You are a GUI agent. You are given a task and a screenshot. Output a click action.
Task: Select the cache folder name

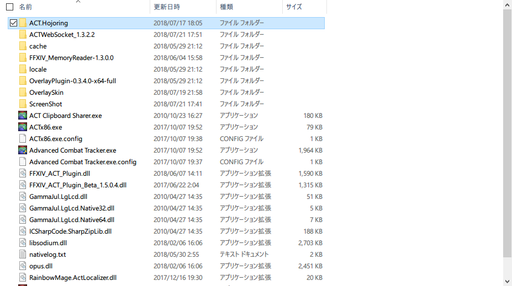(x=38, y=46)
